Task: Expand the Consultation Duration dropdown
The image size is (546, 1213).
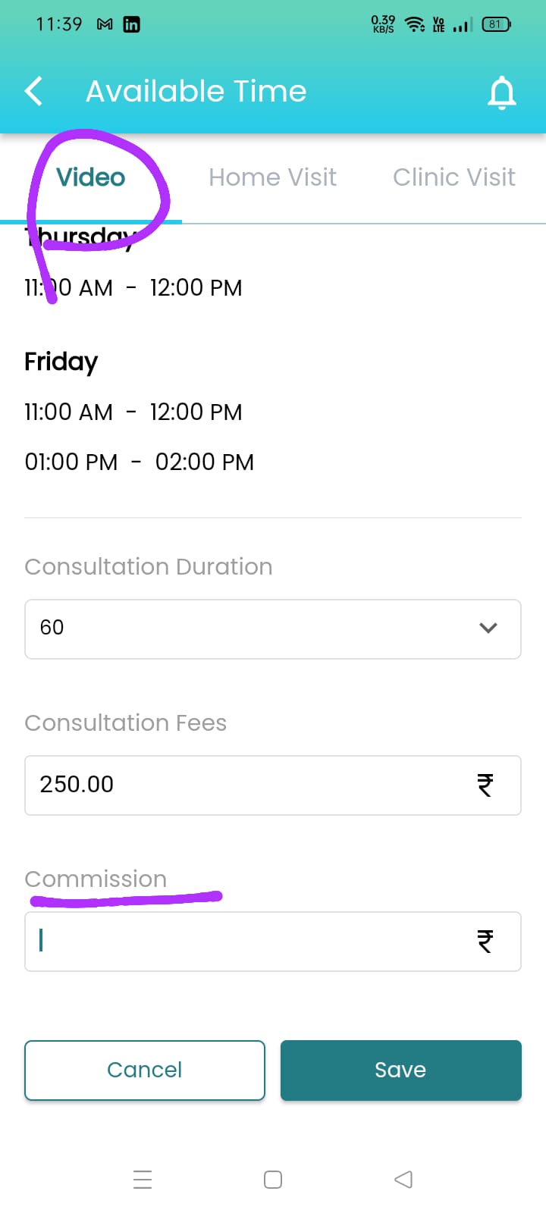Action: (x=272, y=628)
